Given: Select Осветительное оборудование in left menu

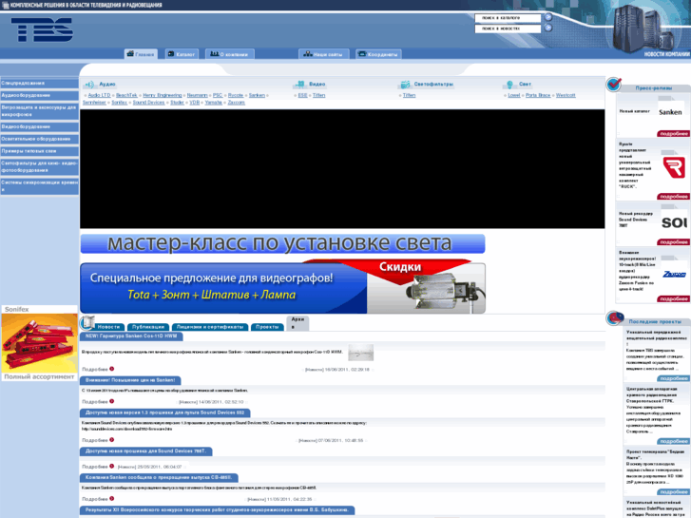Looking at the screenshot, I should click(39, 140).
